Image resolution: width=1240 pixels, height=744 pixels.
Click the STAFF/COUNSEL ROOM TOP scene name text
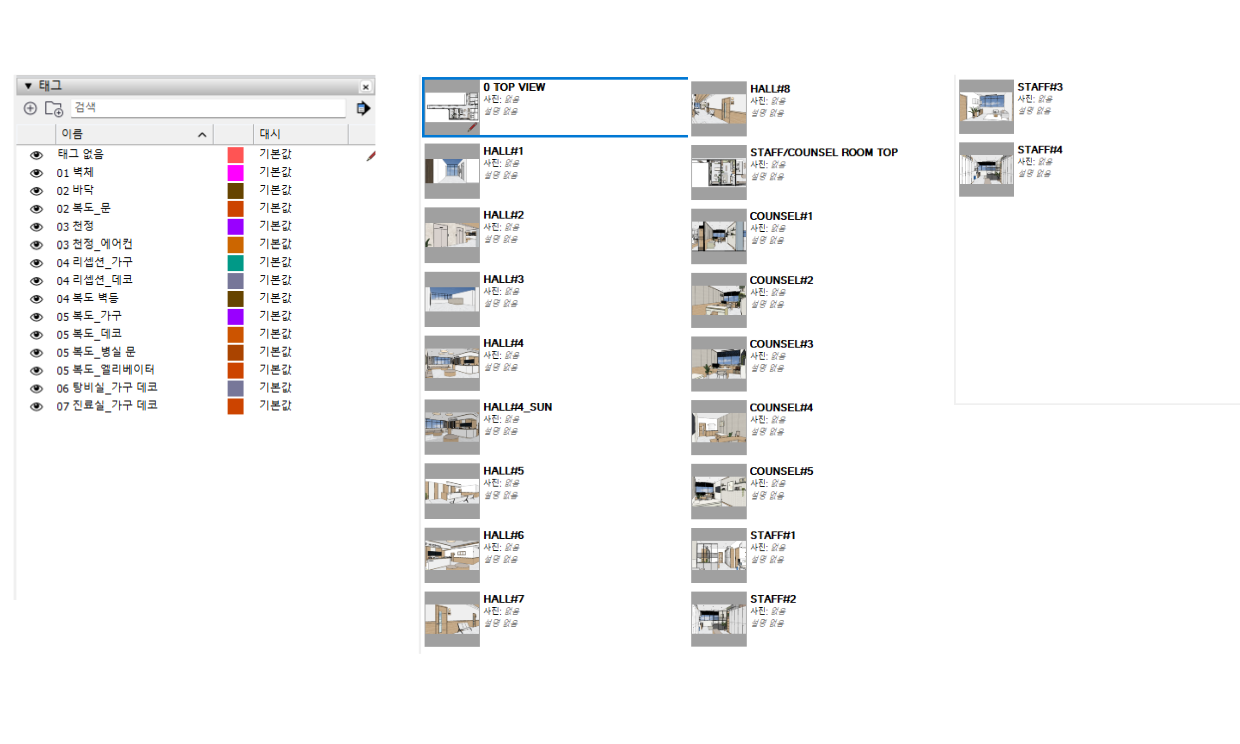click(x=824, y=152)
